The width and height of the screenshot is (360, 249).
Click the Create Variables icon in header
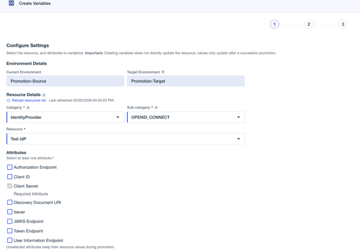[11, 3]
